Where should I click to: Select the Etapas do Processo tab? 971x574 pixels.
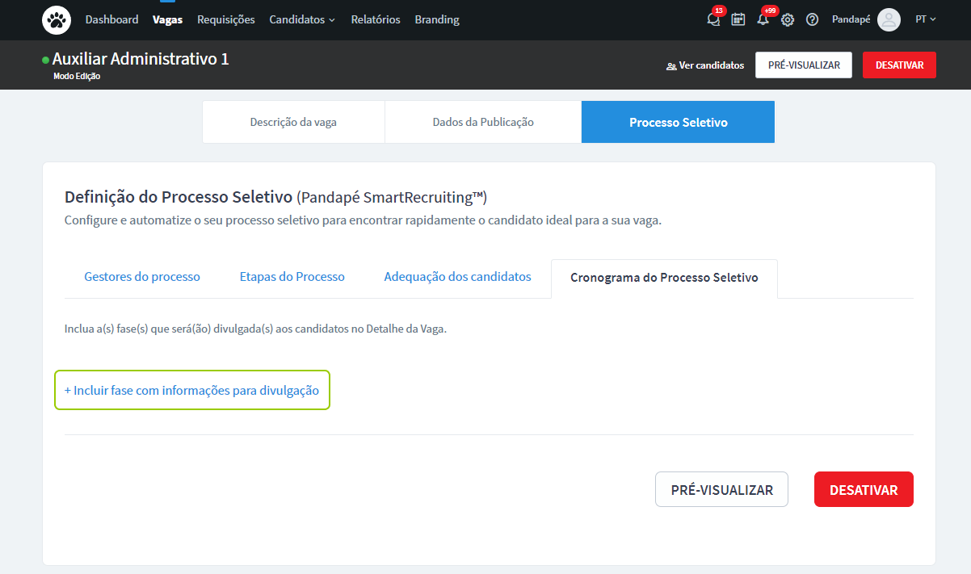292,277
